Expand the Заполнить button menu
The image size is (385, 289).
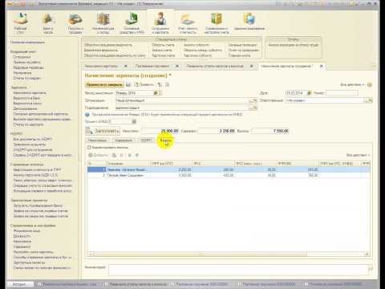(103, 131)
